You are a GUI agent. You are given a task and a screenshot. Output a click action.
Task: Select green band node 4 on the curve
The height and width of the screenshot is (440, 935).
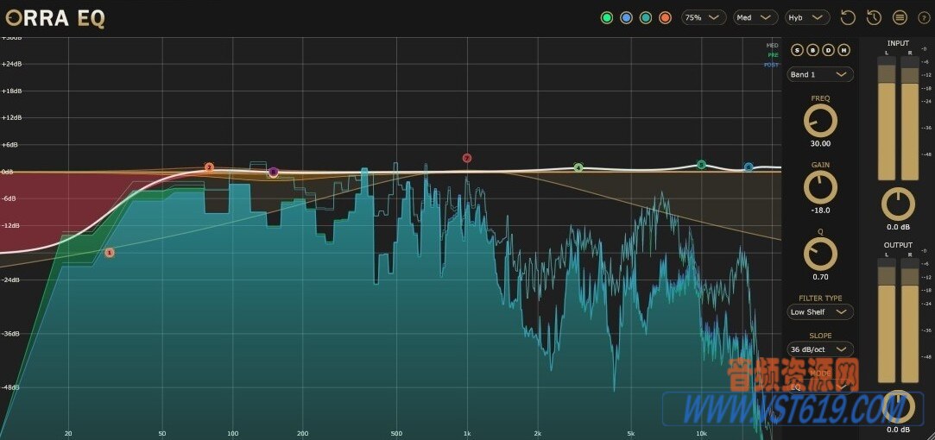578,167
